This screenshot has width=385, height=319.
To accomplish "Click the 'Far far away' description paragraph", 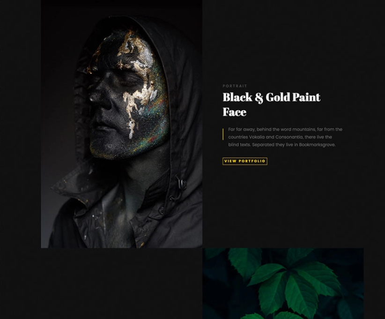I will click(285, 137).
